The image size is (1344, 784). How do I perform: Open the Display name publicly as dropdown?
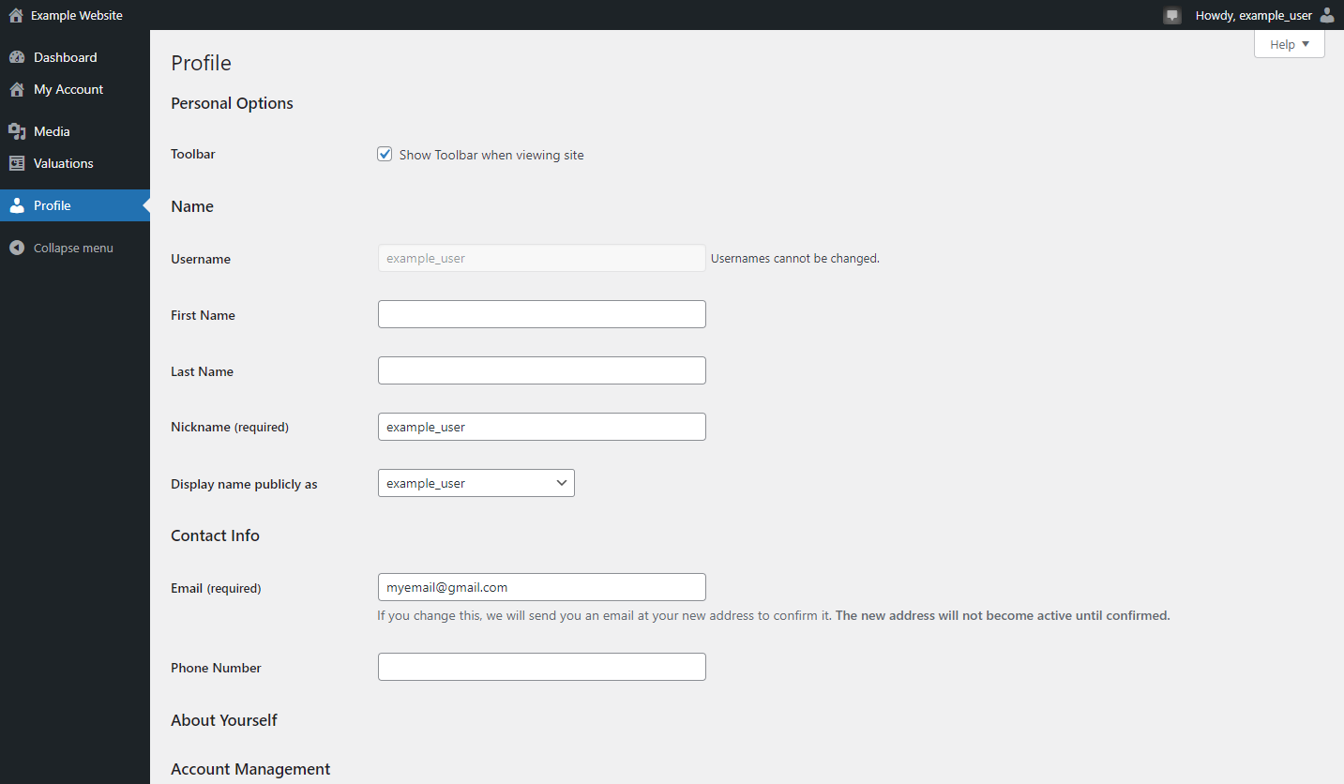click(476, 483)
